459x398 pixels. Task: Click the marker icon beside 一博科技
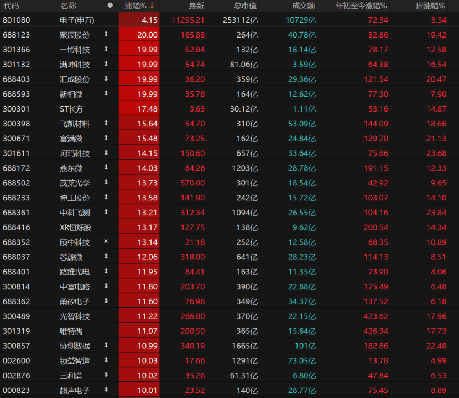(x=106, y=49)
